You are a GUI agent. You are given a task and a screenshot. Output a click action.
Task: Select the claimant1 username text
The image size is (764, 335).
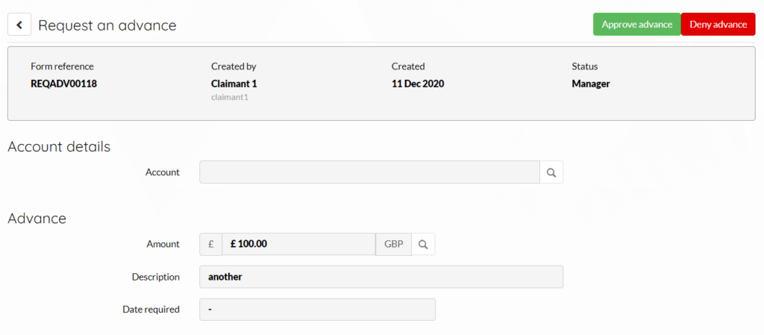[230, 98]
